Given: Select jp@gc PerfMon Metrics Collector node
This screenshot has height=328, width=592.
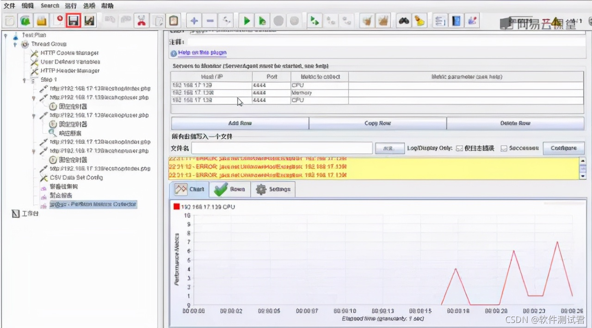Looking at the screenshot, I should point(93,205).
